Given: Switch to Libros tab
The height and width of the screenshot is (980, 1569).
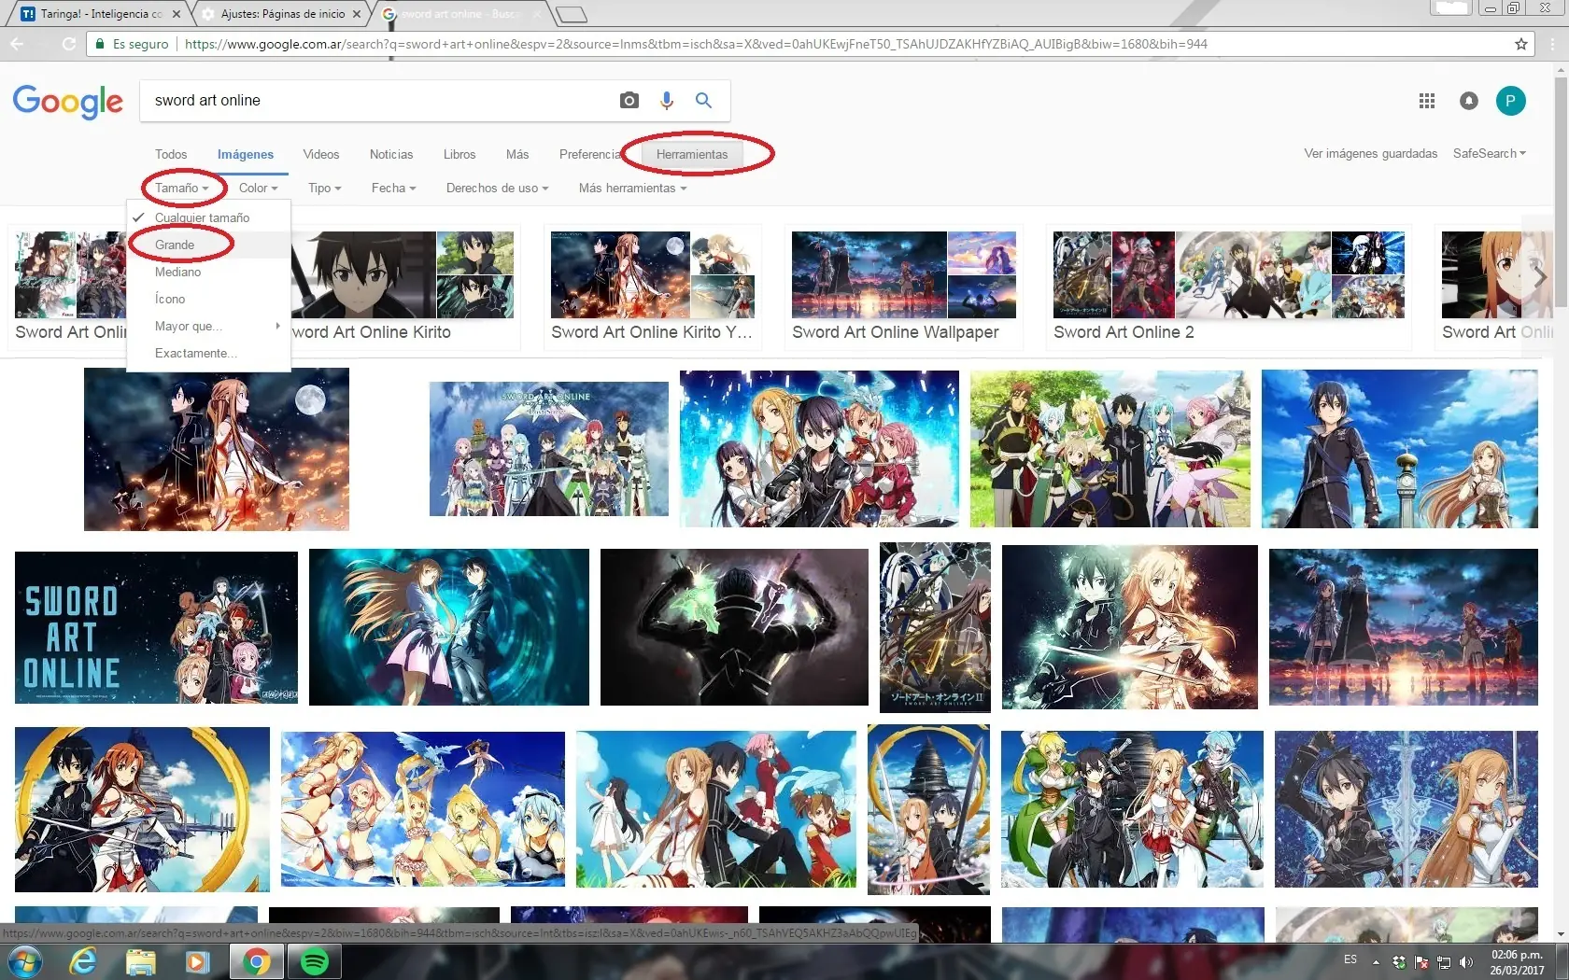Looking at the screenshot, I should click(459, 154).
